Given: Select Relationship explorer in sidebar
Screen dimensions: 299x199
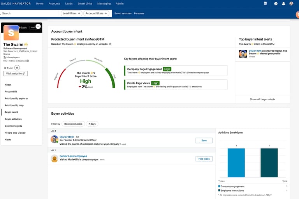Looking at the screenshot, I should coord(16,98).
